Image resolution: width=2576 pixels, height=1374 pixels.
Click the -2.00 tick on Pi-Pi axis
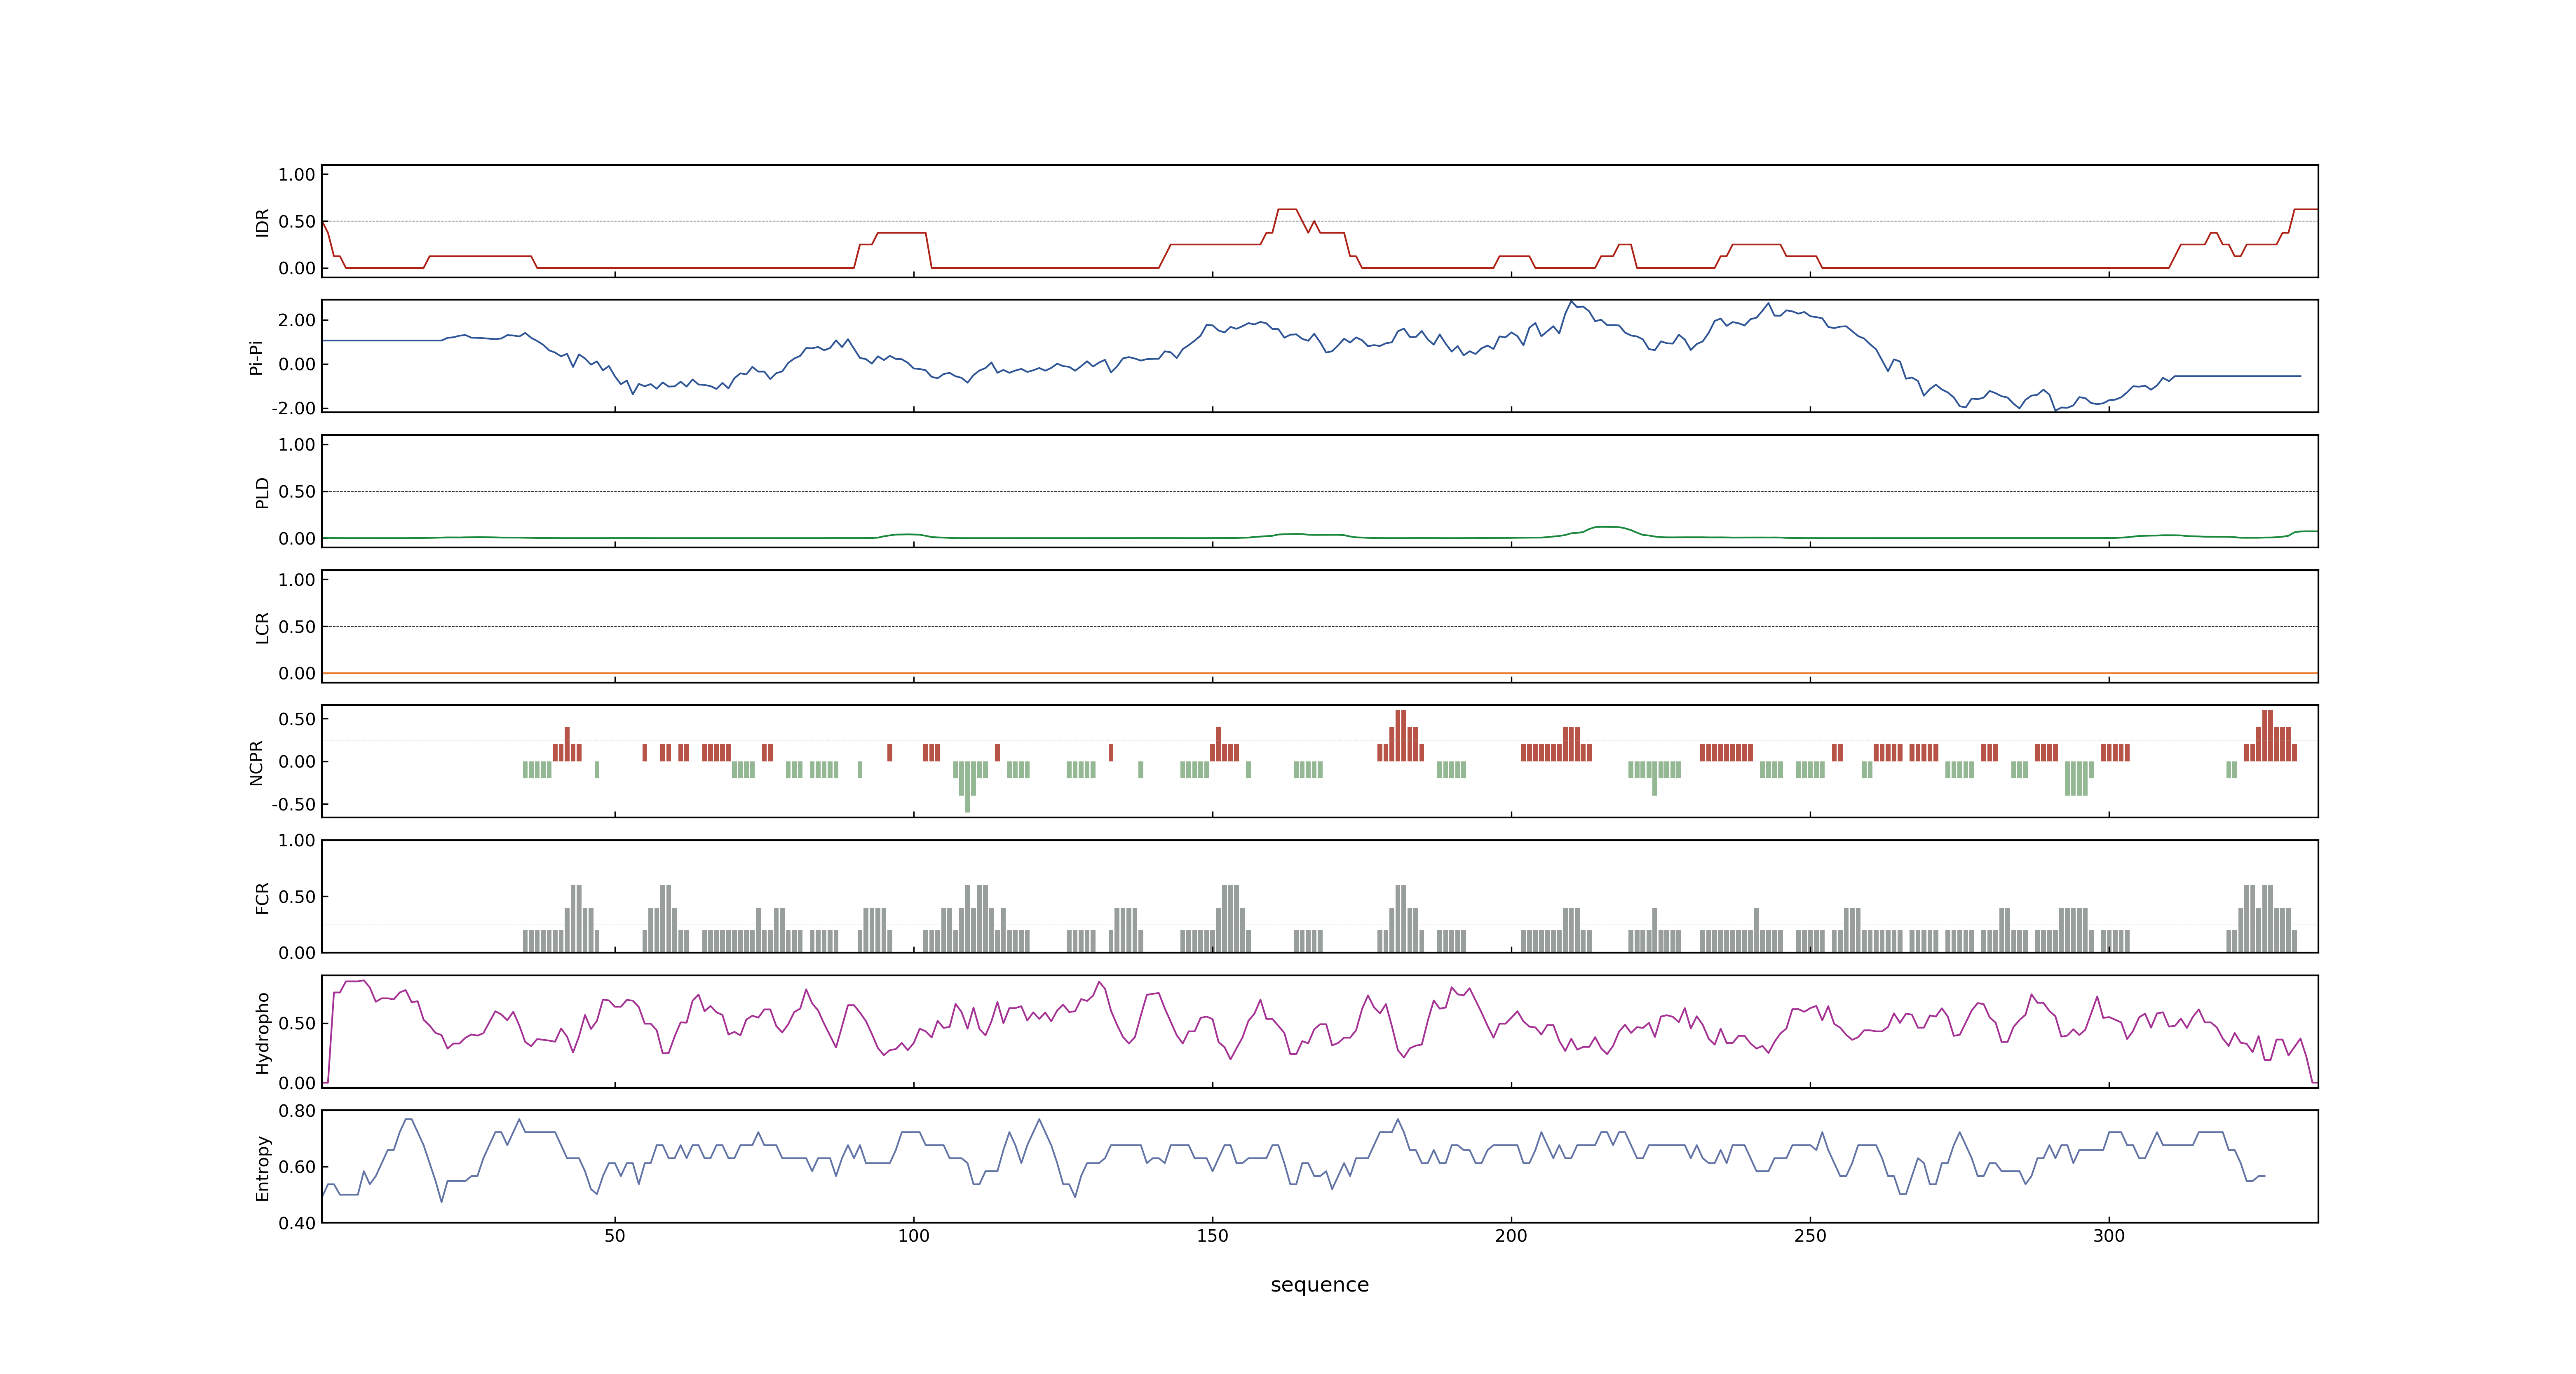[x=293, y=408]
